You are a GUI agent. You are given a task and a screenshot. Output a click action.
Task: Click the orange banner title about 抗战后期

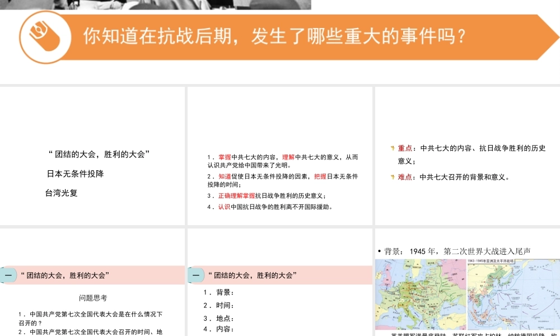coord(274,37)
